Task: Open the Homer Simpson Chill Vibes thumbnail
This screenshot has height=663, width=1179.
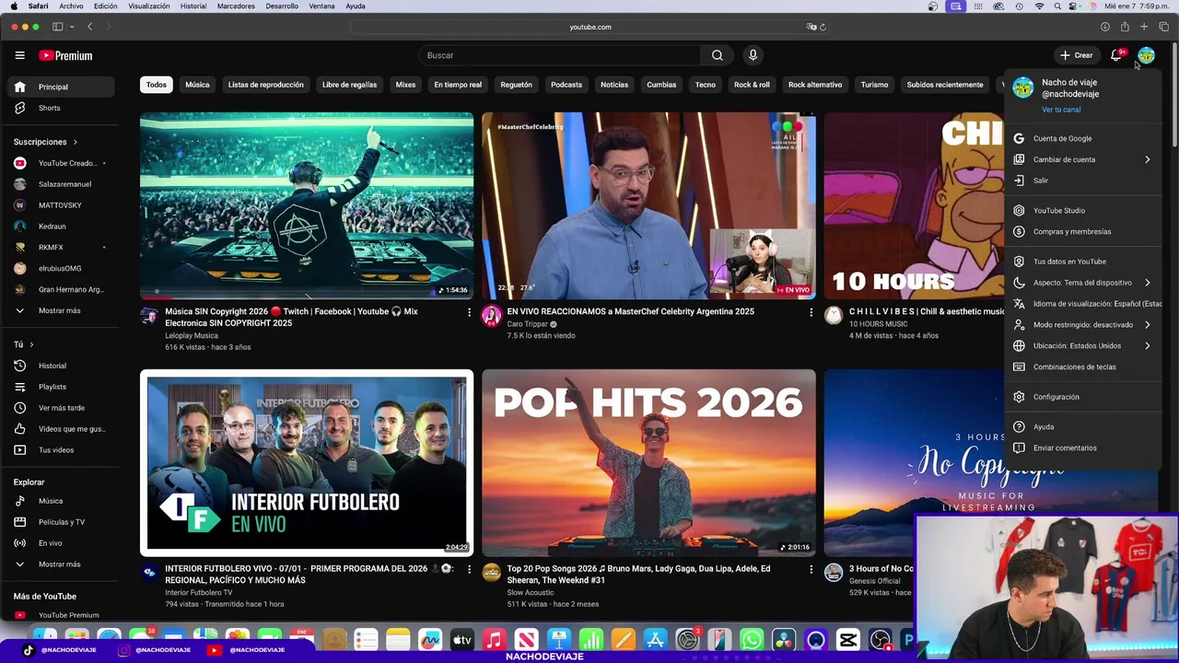Action: tap(913, 206)
